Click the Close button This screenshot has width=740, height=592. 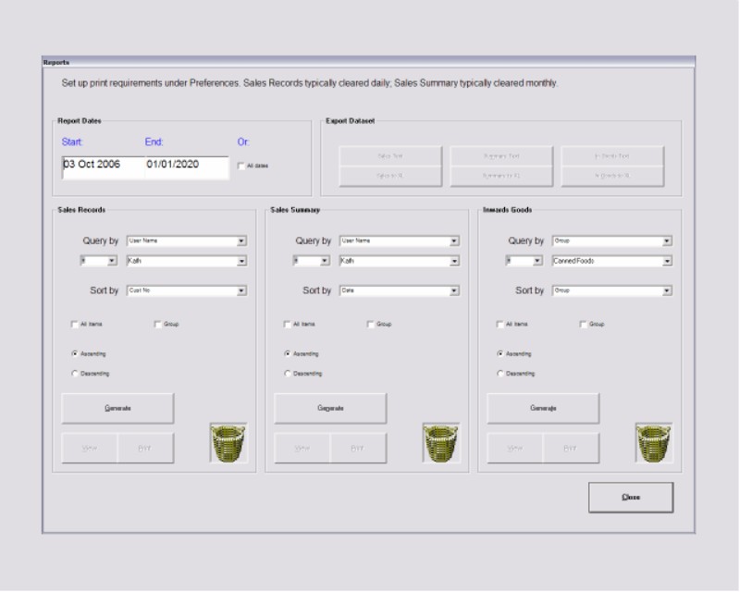(631, 497)
